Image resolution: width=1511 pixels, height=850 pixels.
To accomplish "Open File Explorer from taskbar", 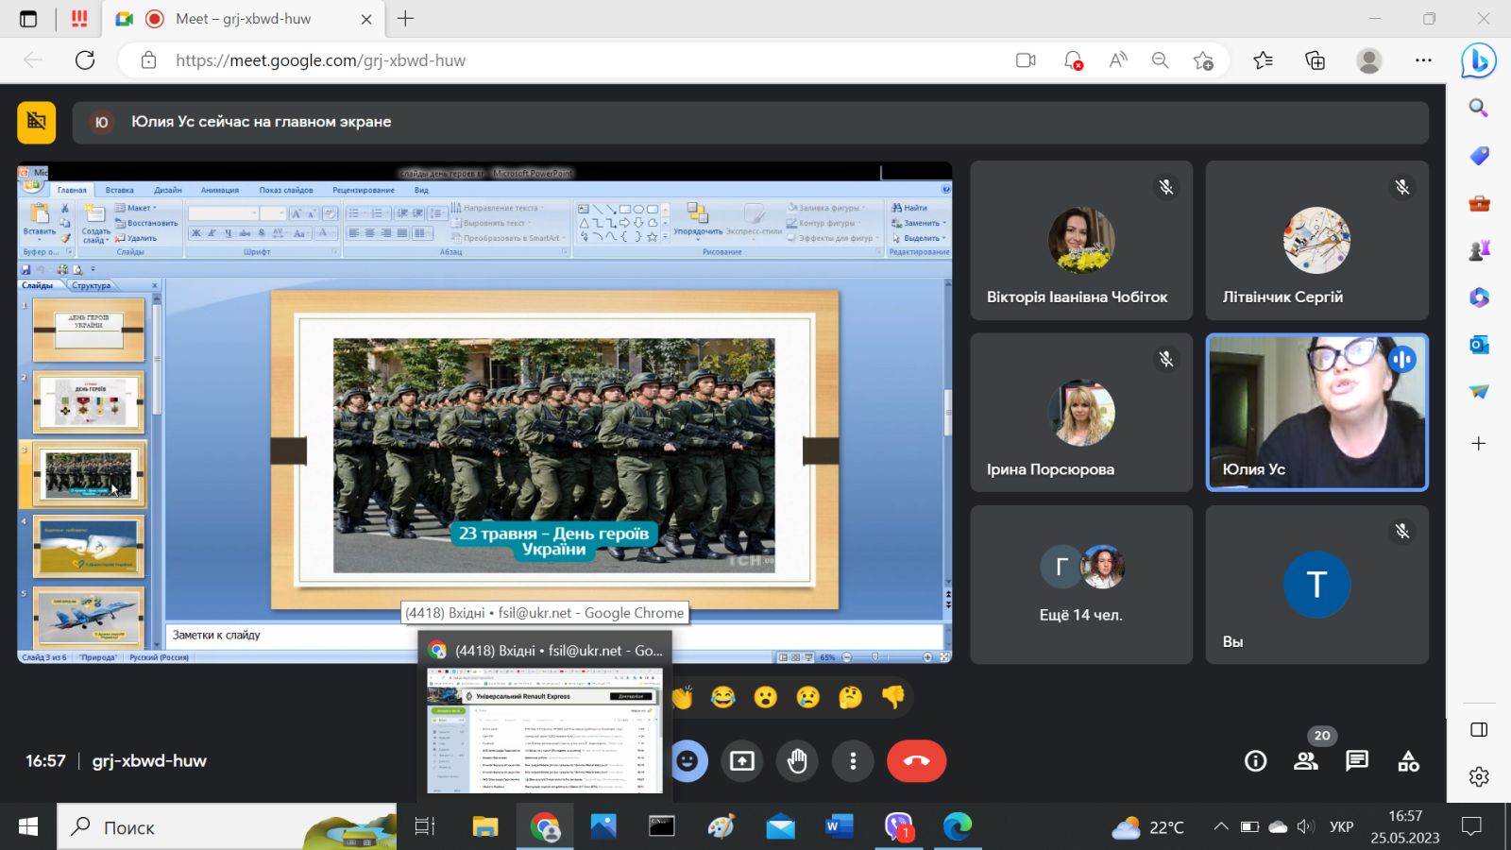I will coord(484,827).
